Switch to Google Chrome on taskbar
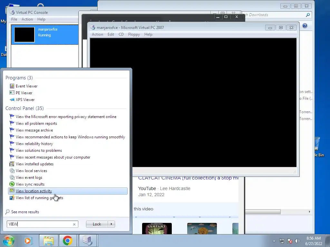Screen dimensions: 330x247 [67, 241]
